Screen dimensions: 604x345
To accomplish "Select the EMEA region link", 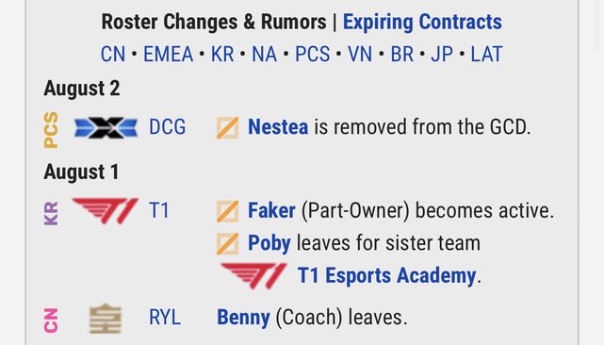I will [x=168, y=54].
